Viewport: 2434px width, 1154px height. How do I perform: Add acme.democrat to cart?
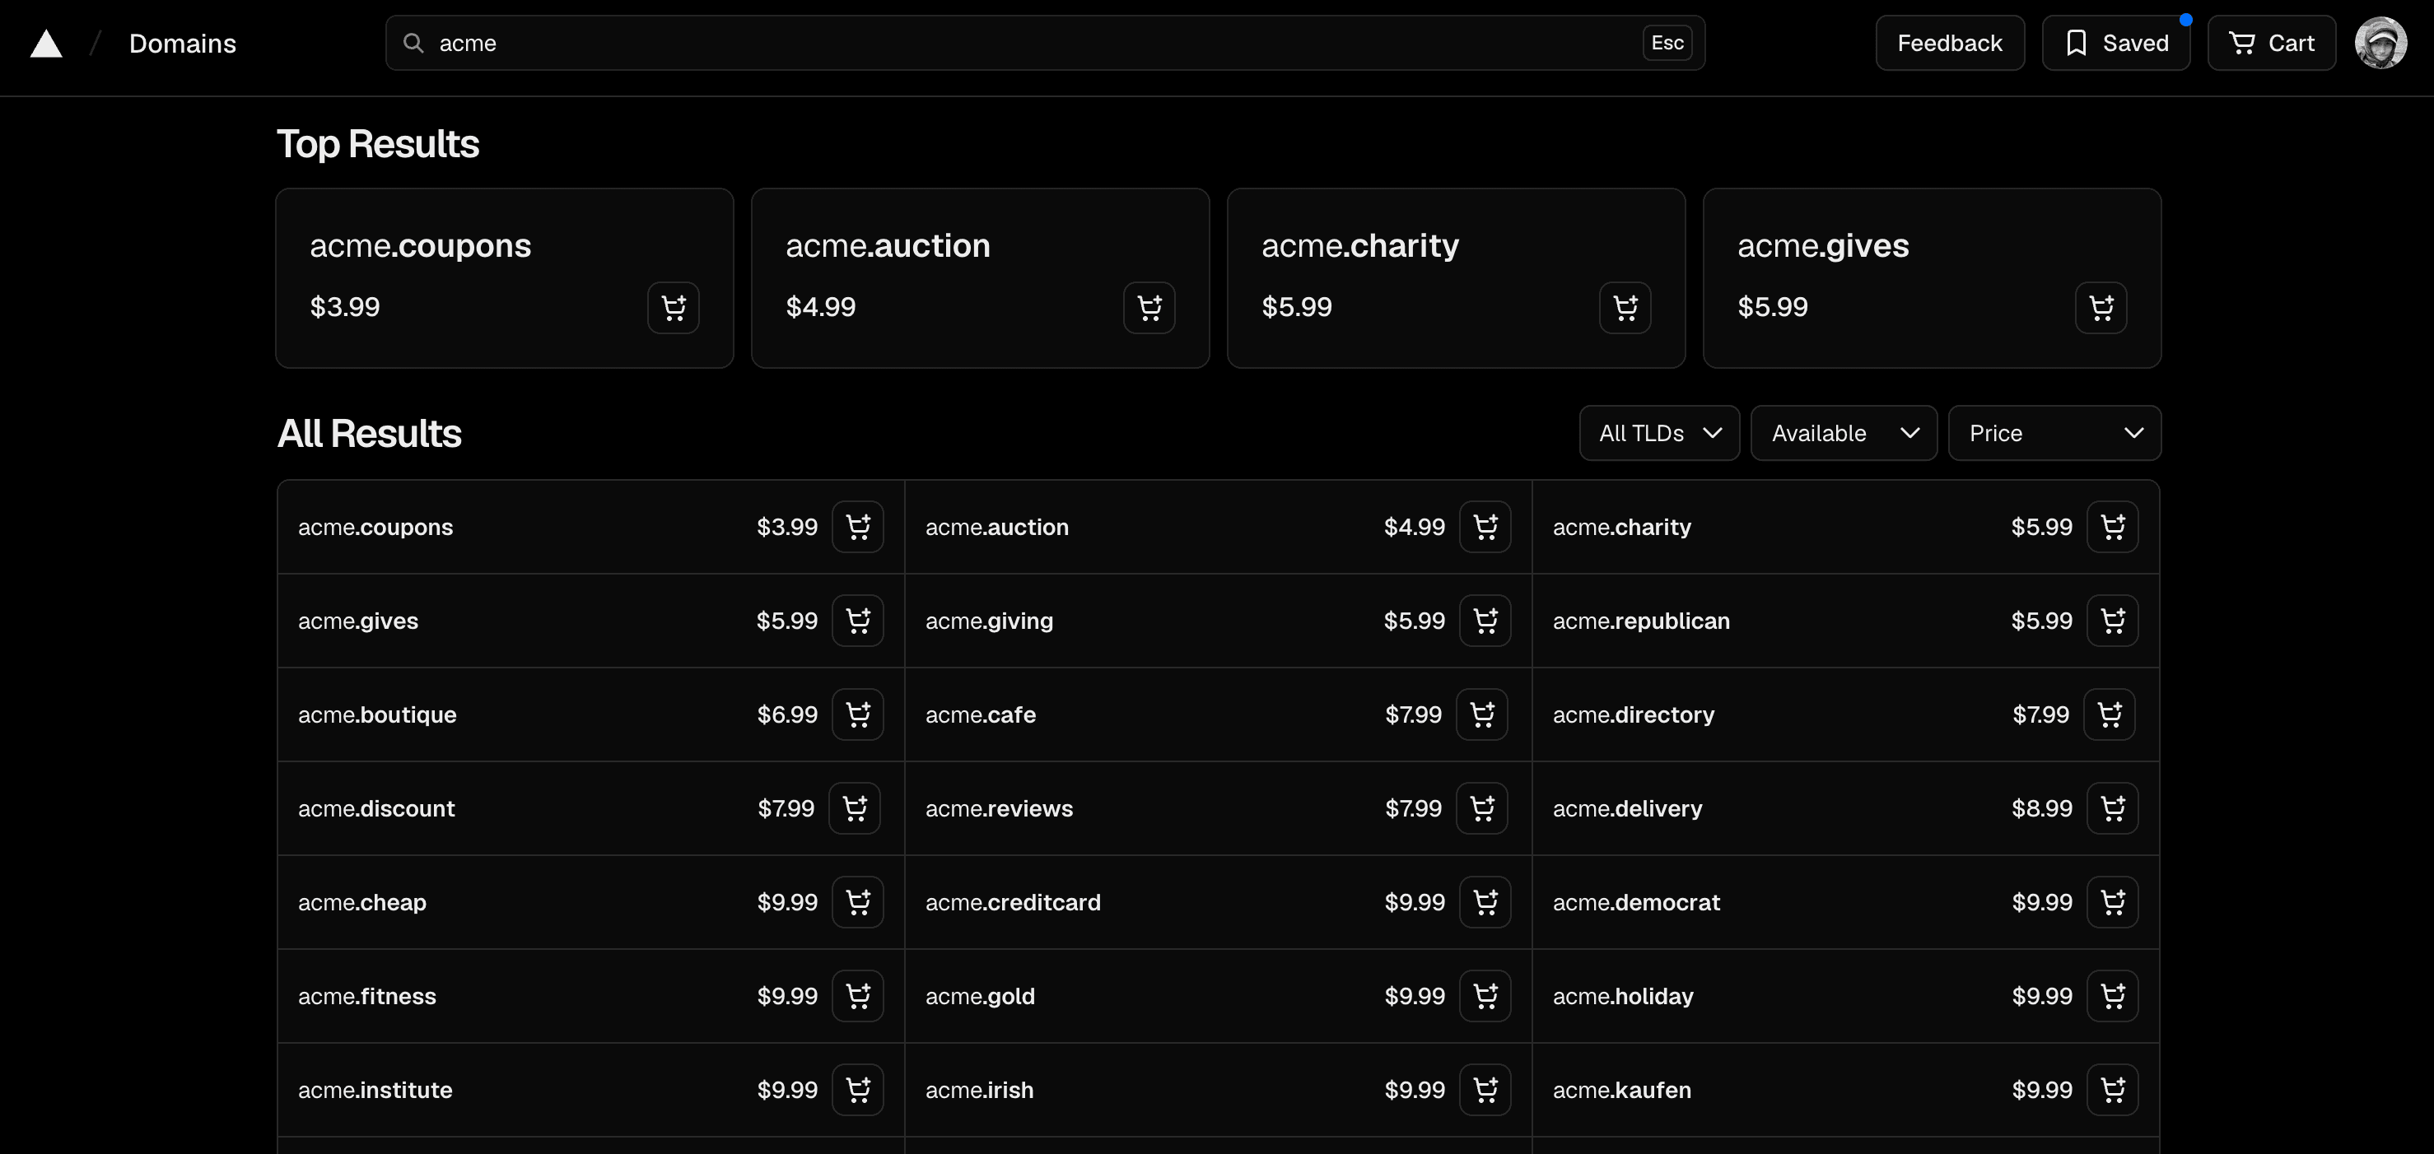2113,902
